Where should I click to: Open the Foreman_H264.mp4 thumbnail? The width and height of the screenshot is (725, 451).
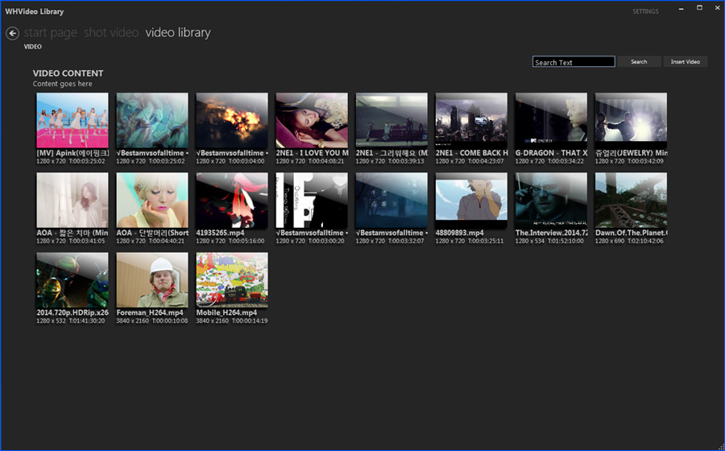click(x=152, y=280)
